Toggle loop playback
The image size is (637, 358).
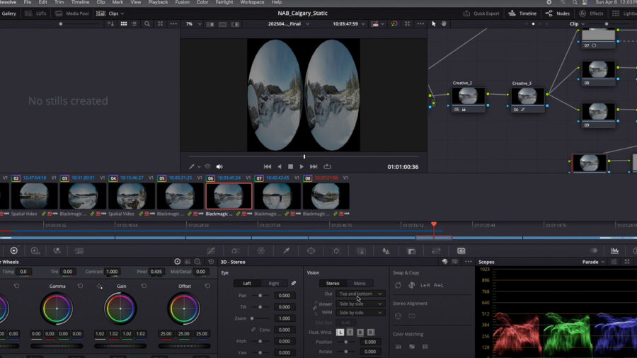tap(328, 166)
